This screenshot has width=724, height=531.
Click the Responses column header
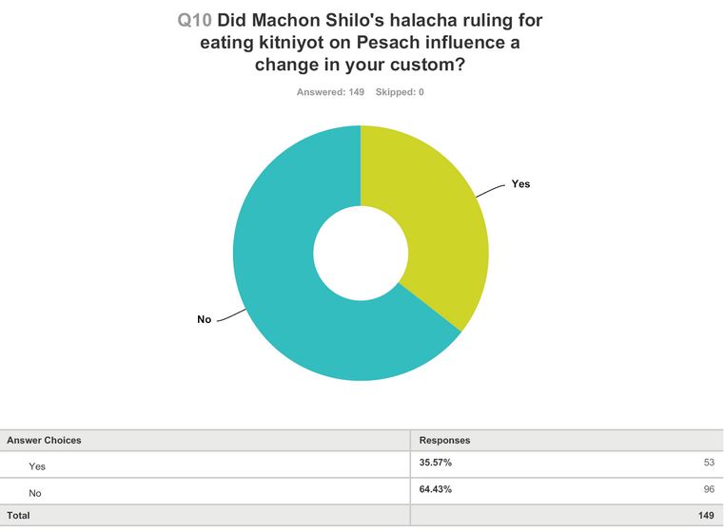pyautogui.click(x=444, y=441)
